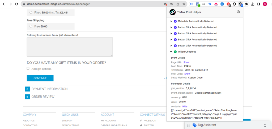Screen dimensions: 272x129
Task: Open the Payment Information step
Action: [x=49, y=89]
